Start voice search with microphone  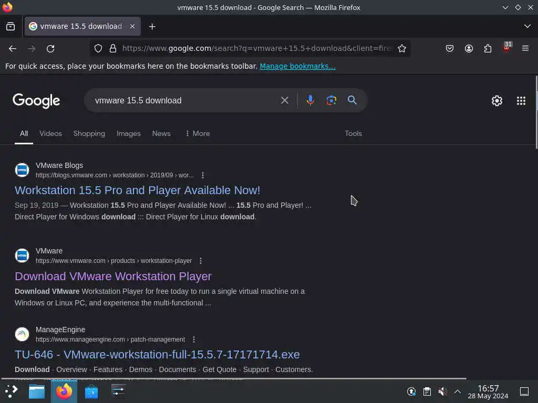coord(310,100)
